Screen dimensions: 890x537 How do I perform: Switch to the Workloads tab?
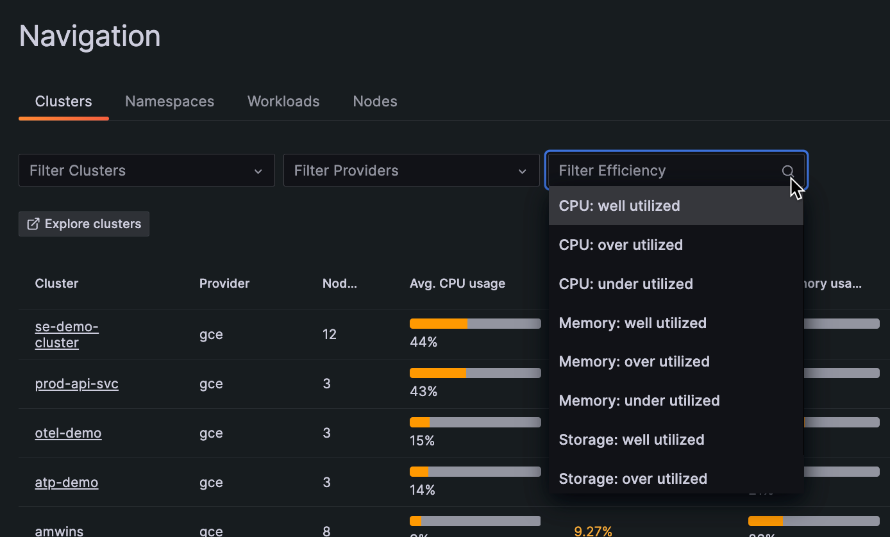(x=283, y=101)
